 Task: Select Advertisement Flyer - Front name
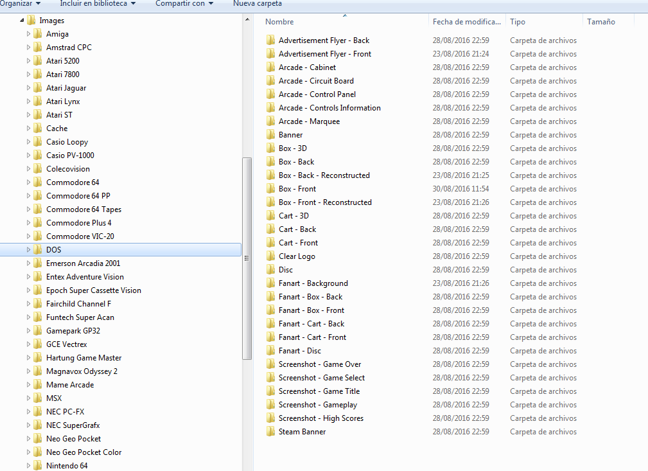click(325, 54)
